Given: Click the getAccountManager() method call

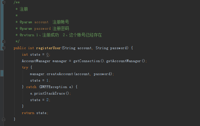Looking at the screenshot, I should coord(126,61).
